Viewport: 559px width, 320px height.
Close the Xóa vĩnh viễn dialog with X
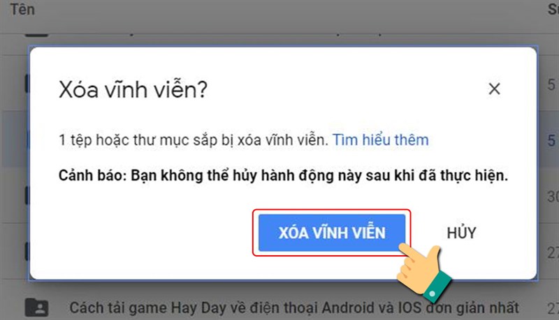(x=494, y=89)
